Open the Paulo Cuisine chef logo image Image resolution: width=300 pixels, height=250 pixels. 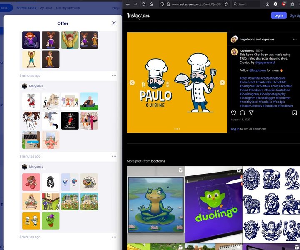coord(177,82)
